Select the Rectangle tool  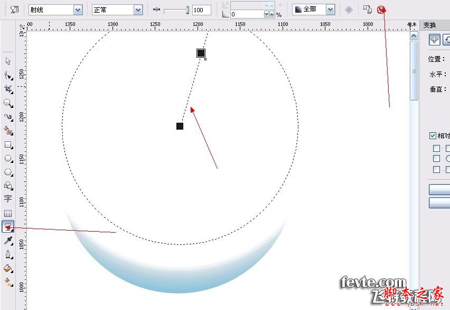point(8,144)
